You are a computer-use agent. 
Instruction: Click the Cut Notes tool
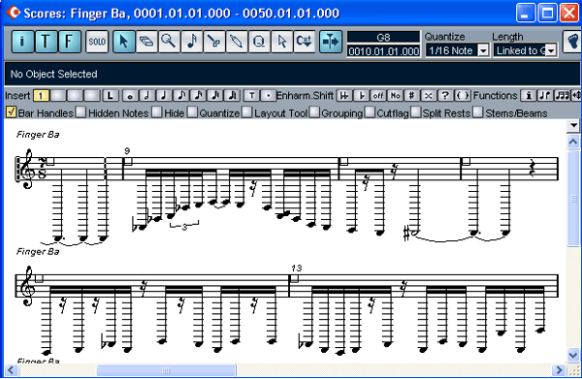click(x=304, y=42)
